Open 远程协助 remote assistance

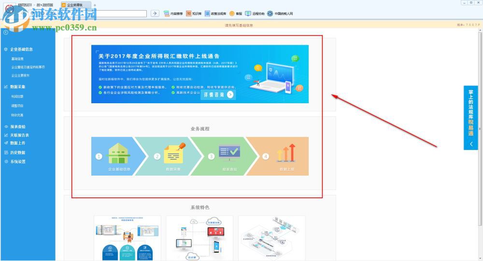[x=255, y=14]
